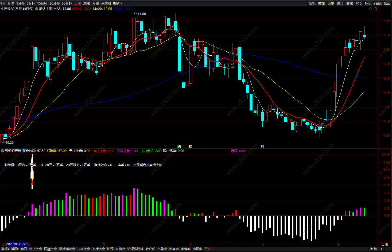Open the 统计 statistics button
This screenshot has height=252, width=392.
coord(340,3)
